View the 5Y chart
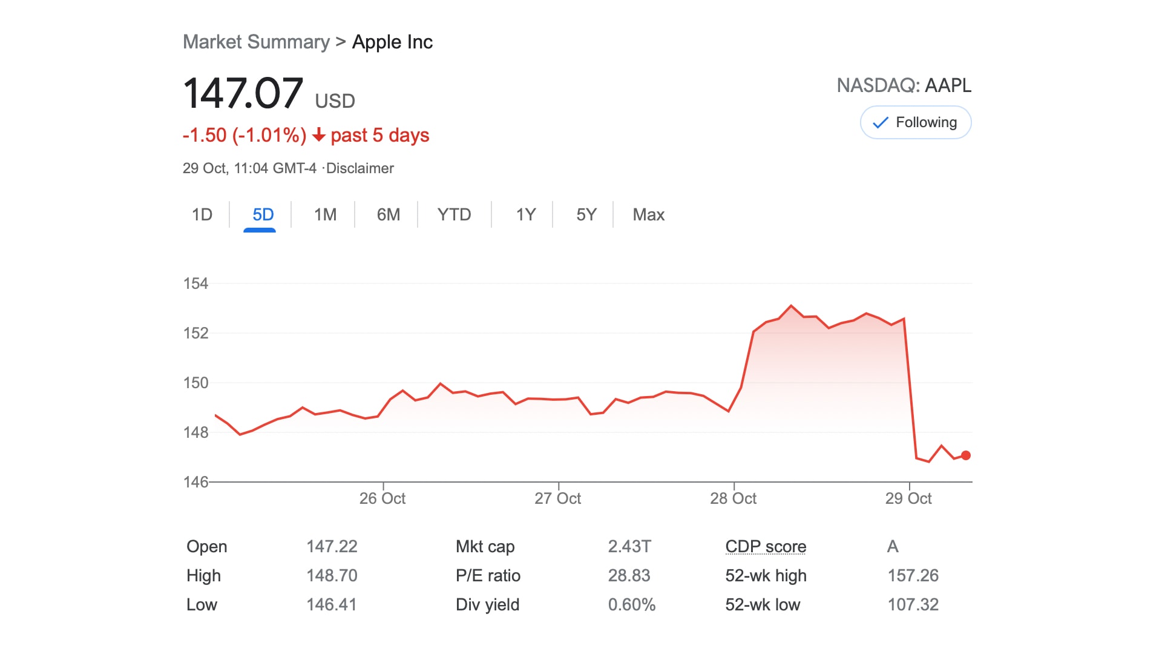This screenshot has width=1162, height=654. click(x=585, y=214)
